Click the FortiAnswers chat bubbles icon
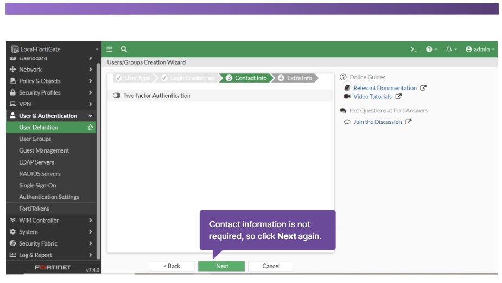The image size is (502, 283). (x=343, y=111)
